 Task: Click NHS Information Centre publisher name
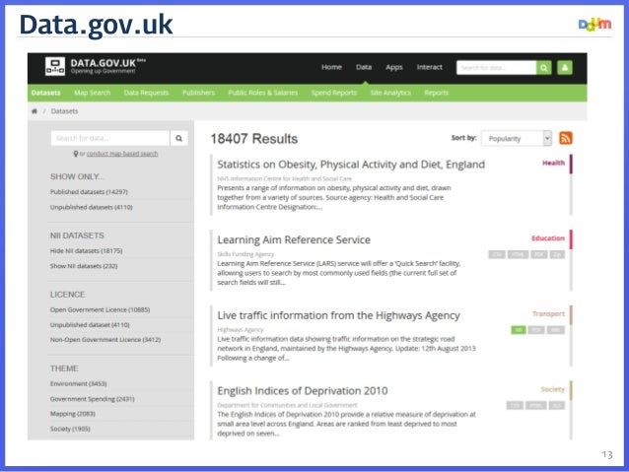pyautogui.click(x=284, y=178)
